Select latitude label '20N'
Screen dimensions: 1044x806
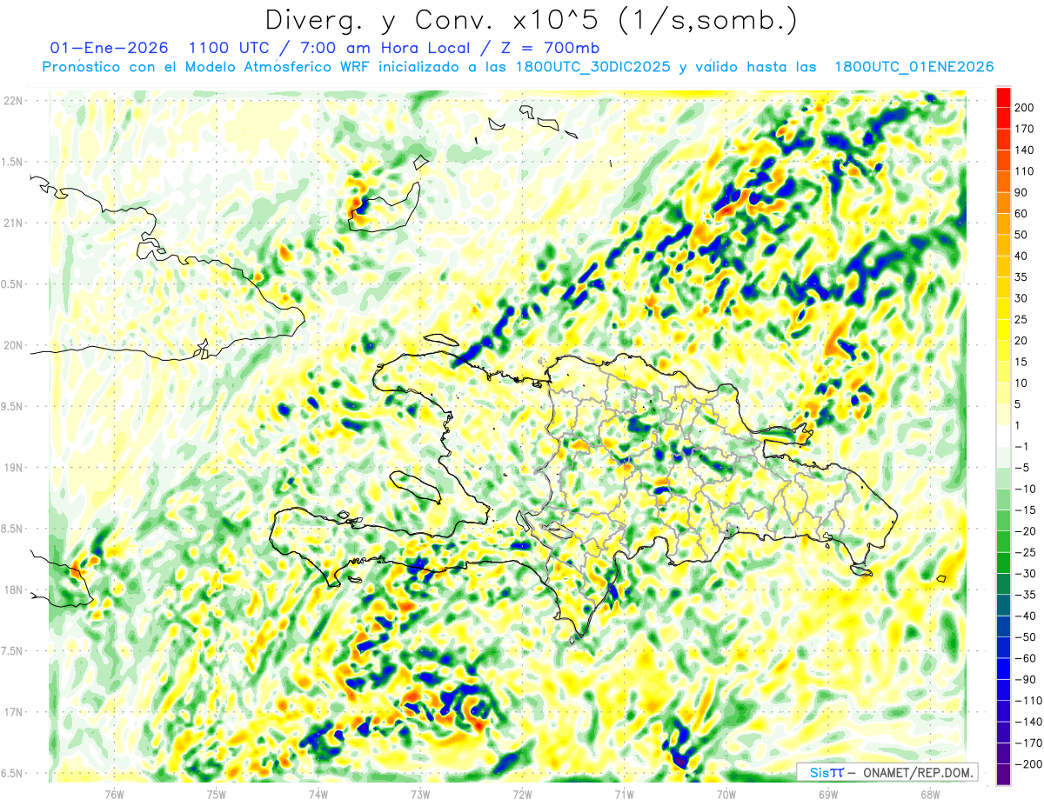click(x=14, y=345)
